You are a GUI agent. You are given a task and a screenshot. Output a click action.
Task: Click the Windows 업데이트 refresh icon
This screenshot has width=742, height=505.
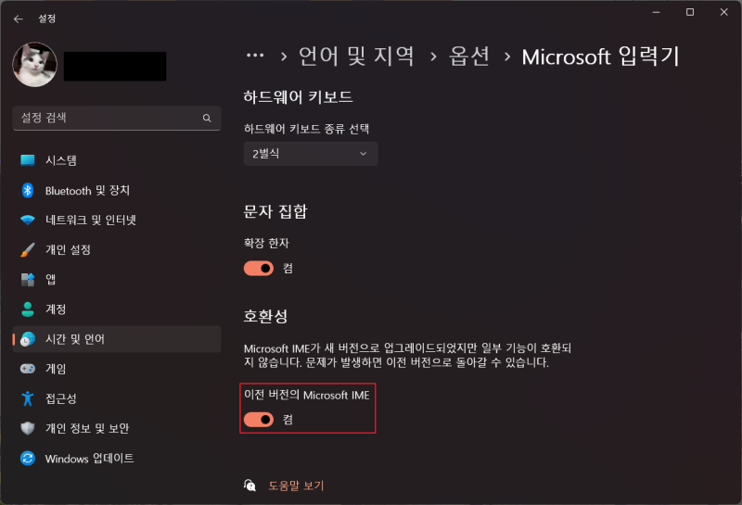click(x=28, y=458)
